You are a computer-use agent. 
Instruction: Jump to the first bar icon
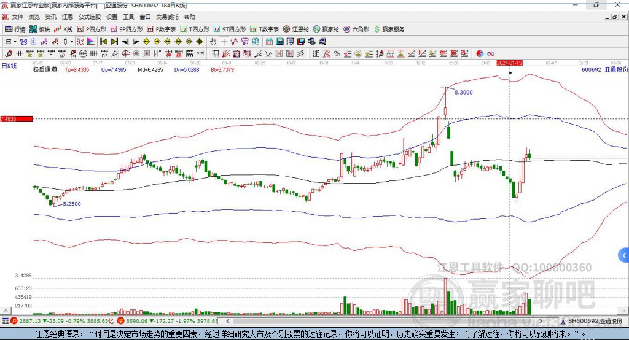click(104, 42)
